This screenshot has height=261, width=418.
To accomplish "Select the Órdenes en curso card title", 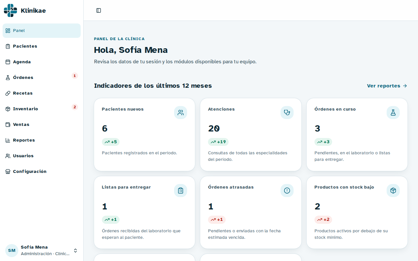I will (x=335, y=109).
